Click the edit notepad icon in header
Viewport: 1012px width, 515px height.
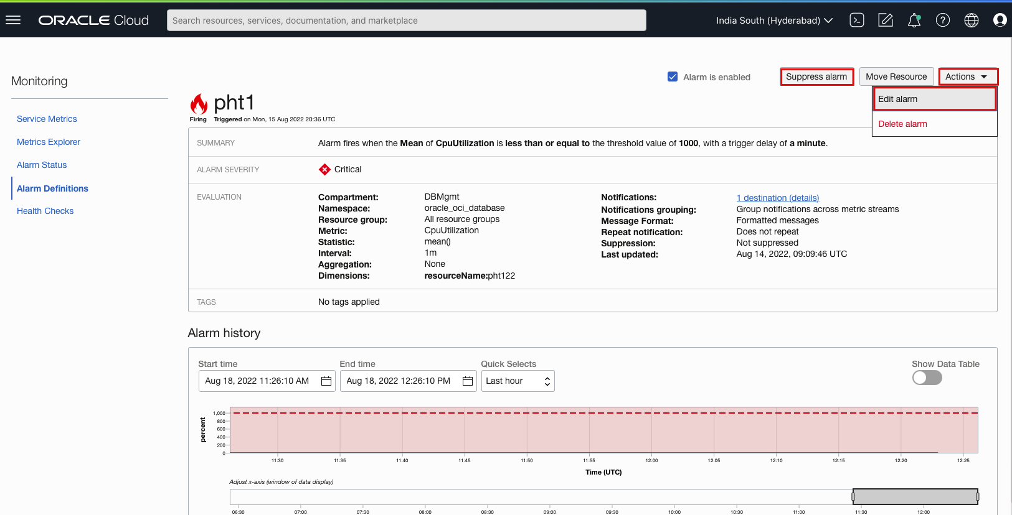point(886,20)
